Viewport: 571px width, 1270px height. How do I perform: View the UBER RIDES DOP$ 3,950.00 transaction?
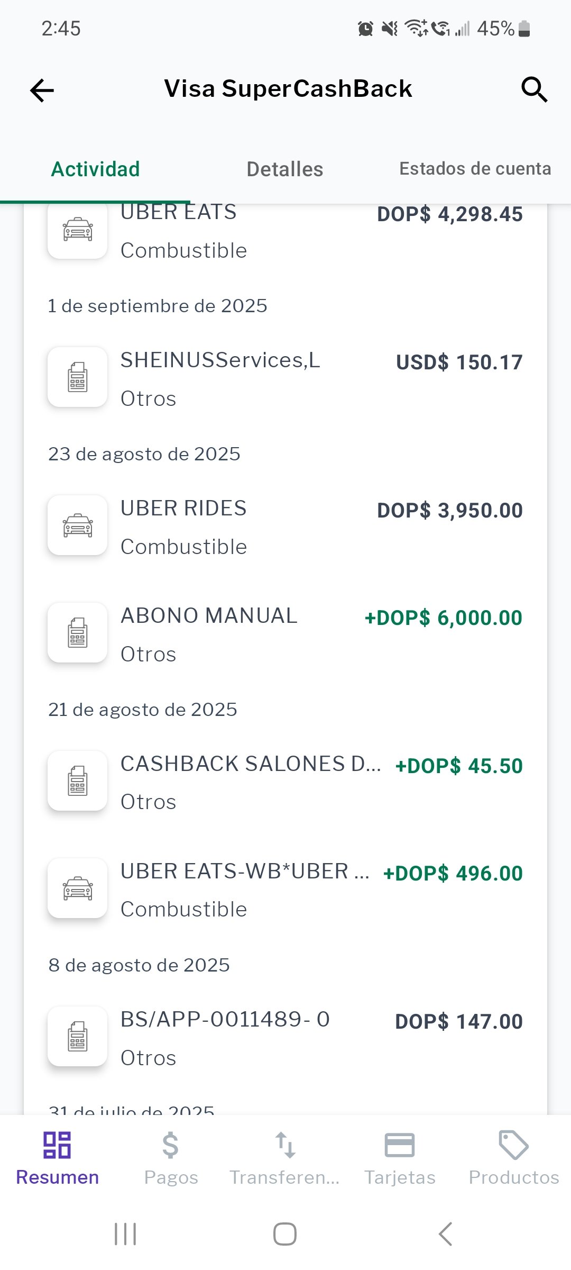(285, 527)
